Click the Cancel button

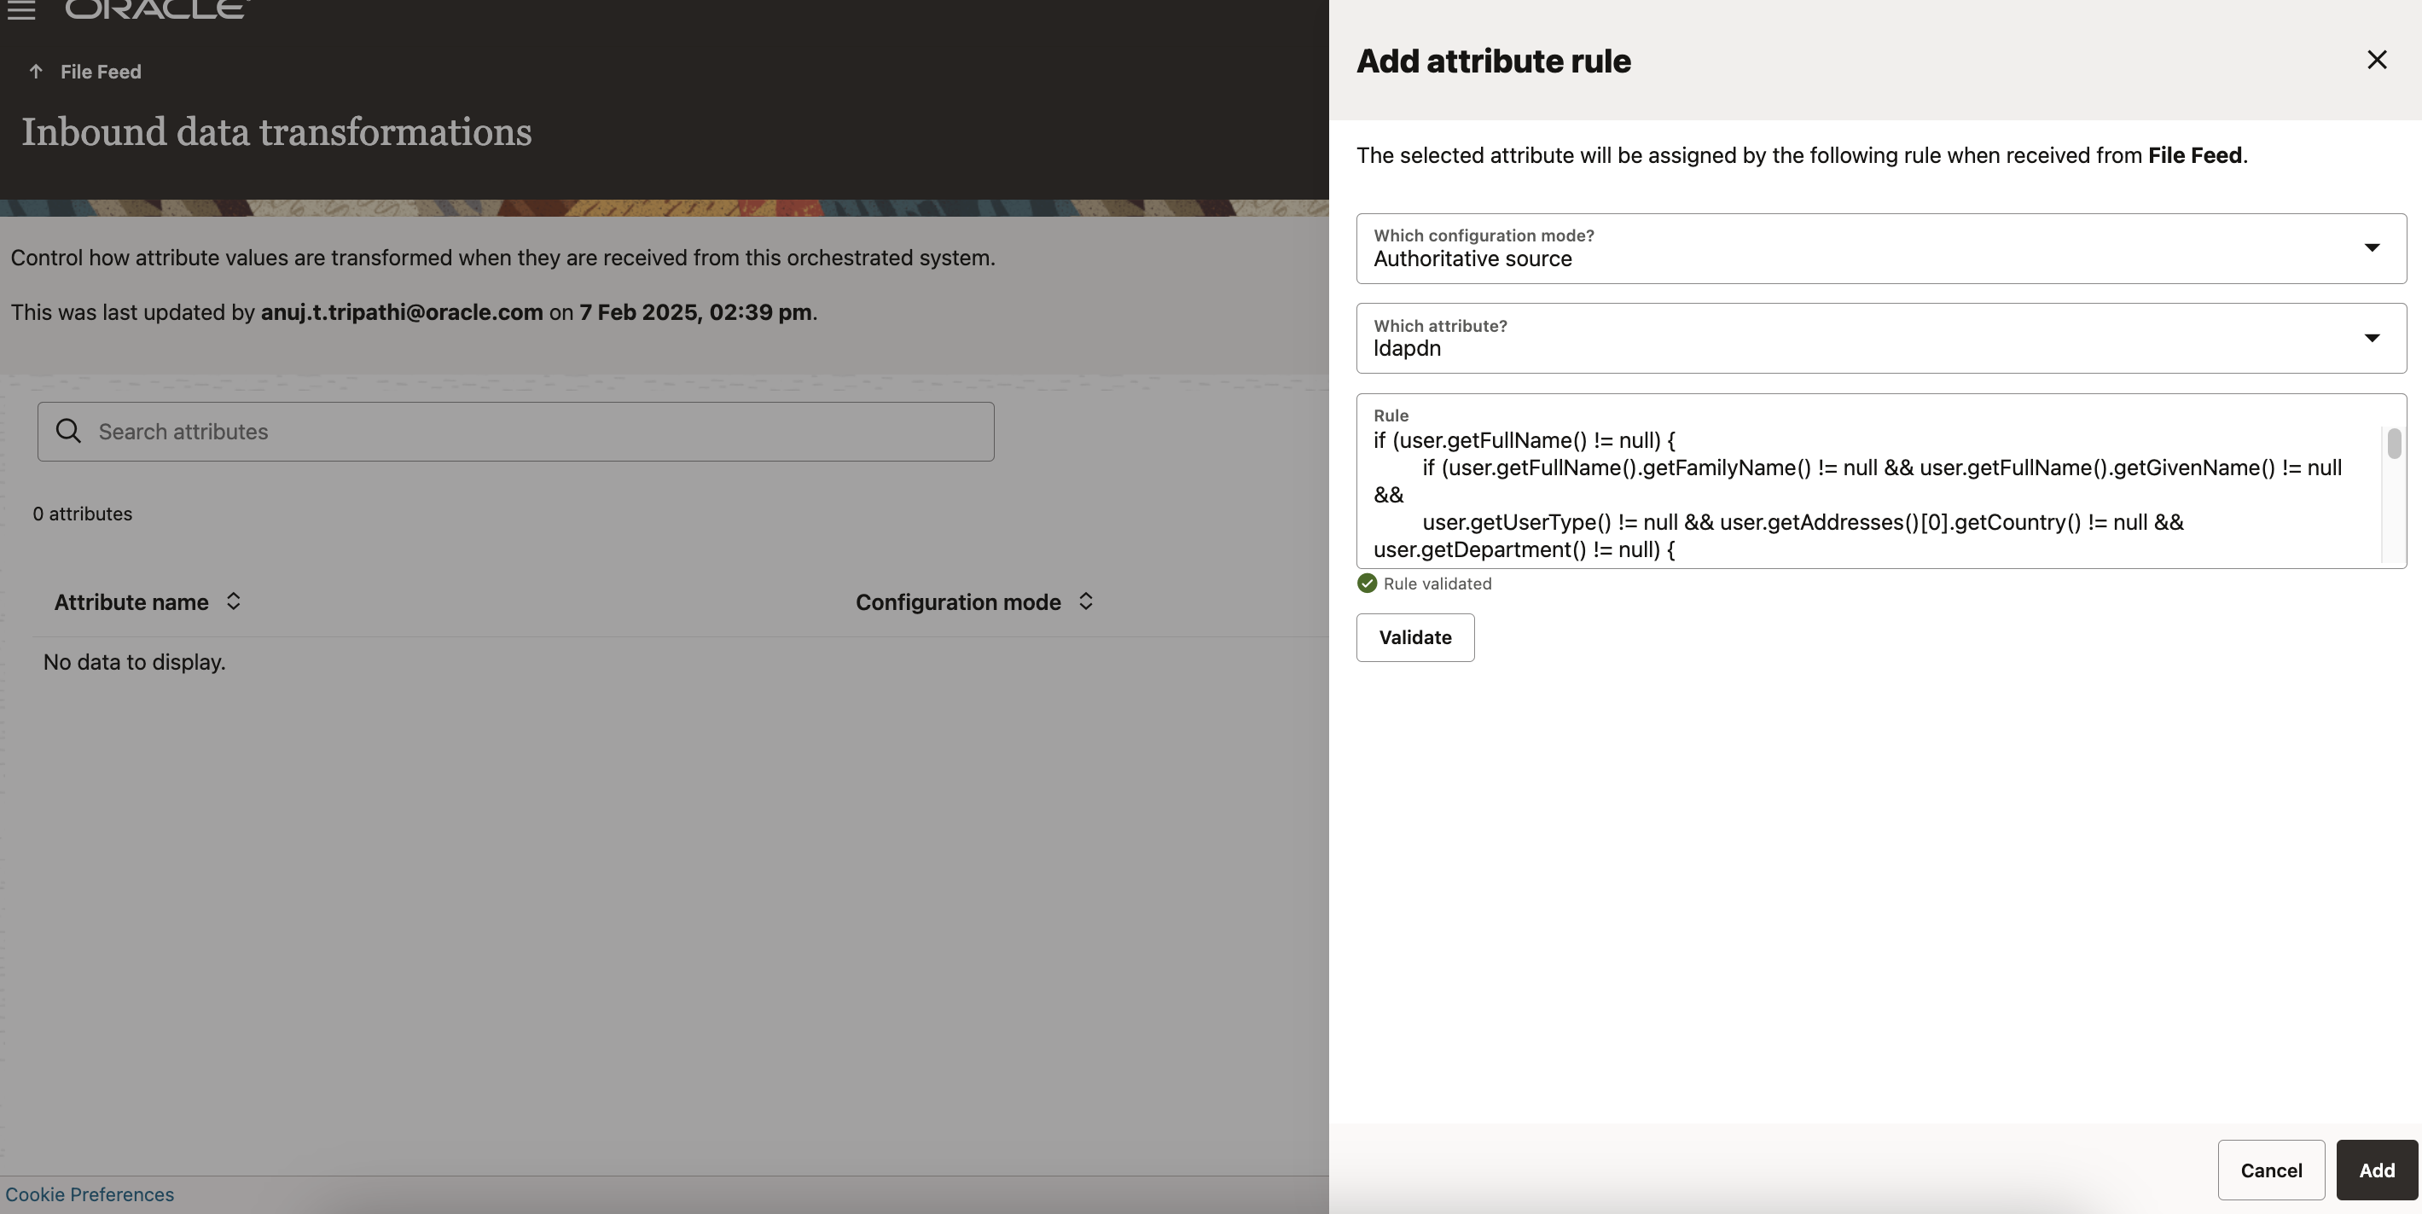pyautogui.click(x=2271, y=1170)
